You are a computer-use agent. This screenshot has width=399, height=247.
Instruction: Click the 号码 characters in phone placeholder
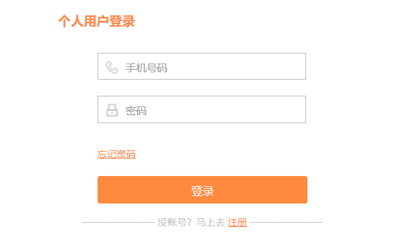tap(157, 68)
